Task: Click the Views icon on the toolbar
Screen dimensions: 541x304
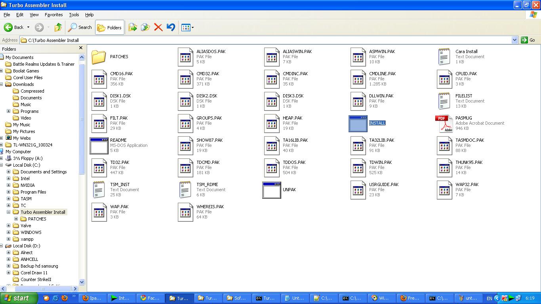Action: point(185,27)
